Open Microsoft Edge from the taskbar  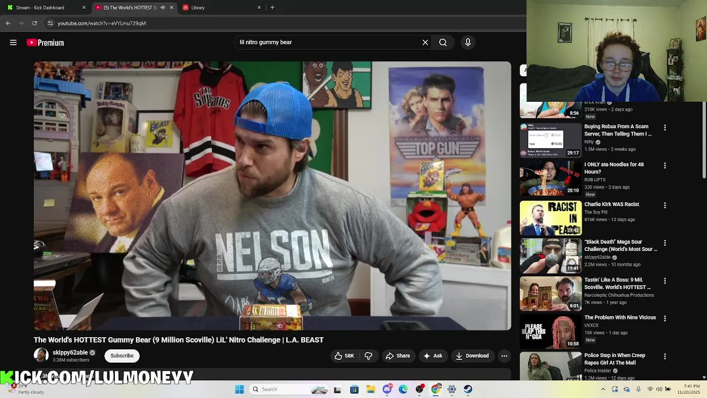[403, 389]
